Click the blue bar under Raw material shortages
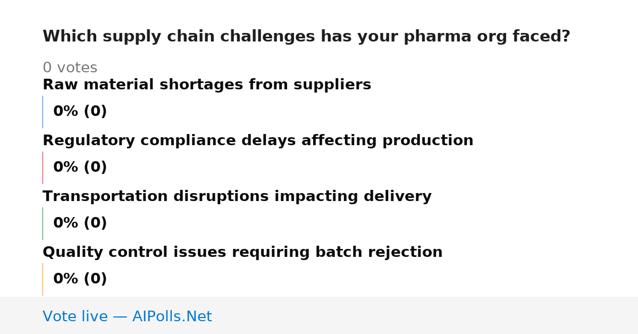Viewport: 638px width, 334px height. pos(43,112)
